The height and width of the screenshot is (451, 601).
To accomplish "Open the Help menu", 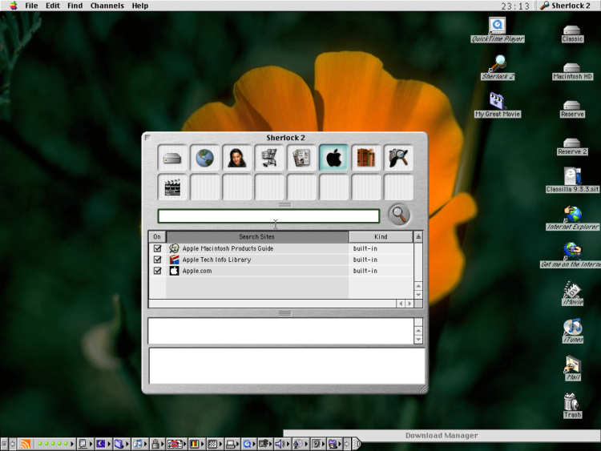I will (x=140, y=6).
